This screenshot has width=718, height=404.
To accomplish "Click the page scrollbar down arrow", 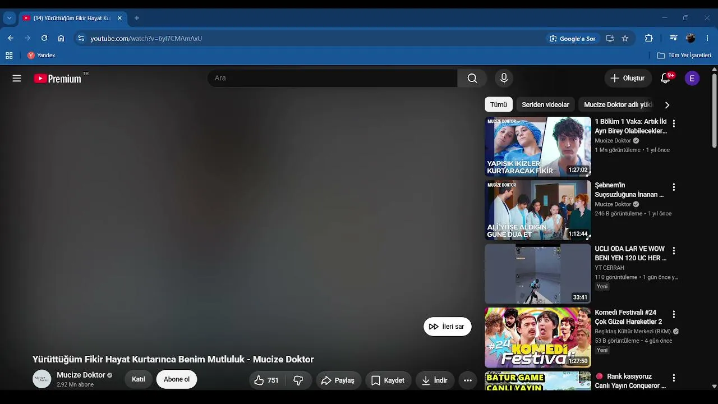I will [x=714, y=386].
